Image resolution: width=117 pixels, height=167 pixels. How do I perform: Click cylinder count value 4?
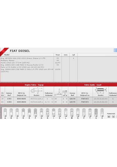coord(73,58)
